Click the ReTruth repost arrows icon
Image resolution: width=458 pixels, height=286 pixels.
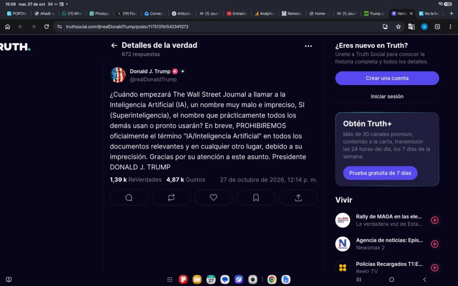coord(171,198)
